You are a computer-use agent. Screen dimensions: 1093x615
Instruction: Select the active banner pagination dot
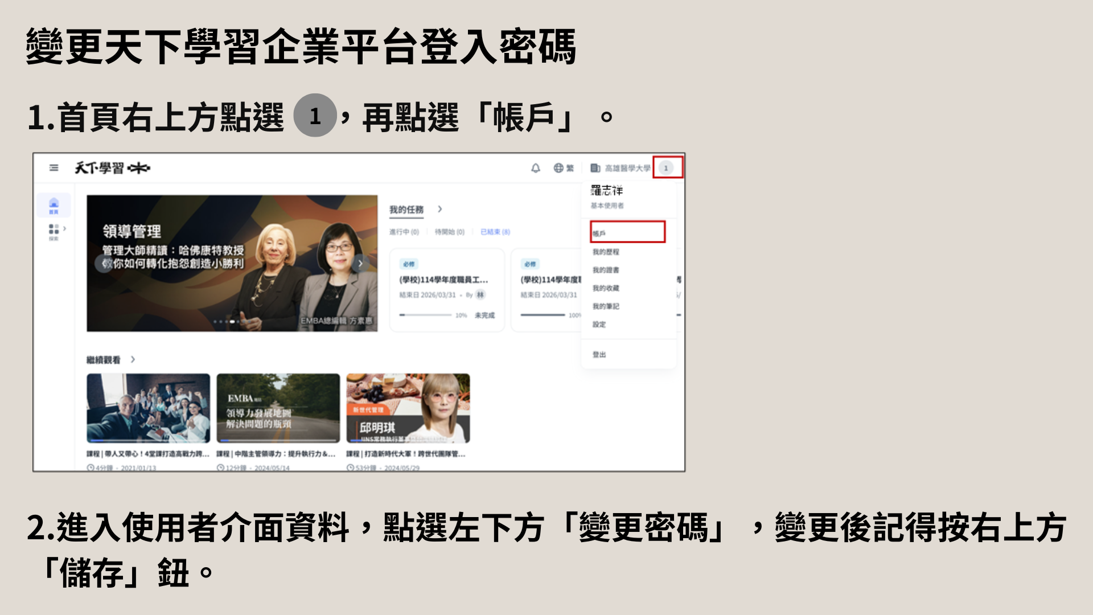232,322
